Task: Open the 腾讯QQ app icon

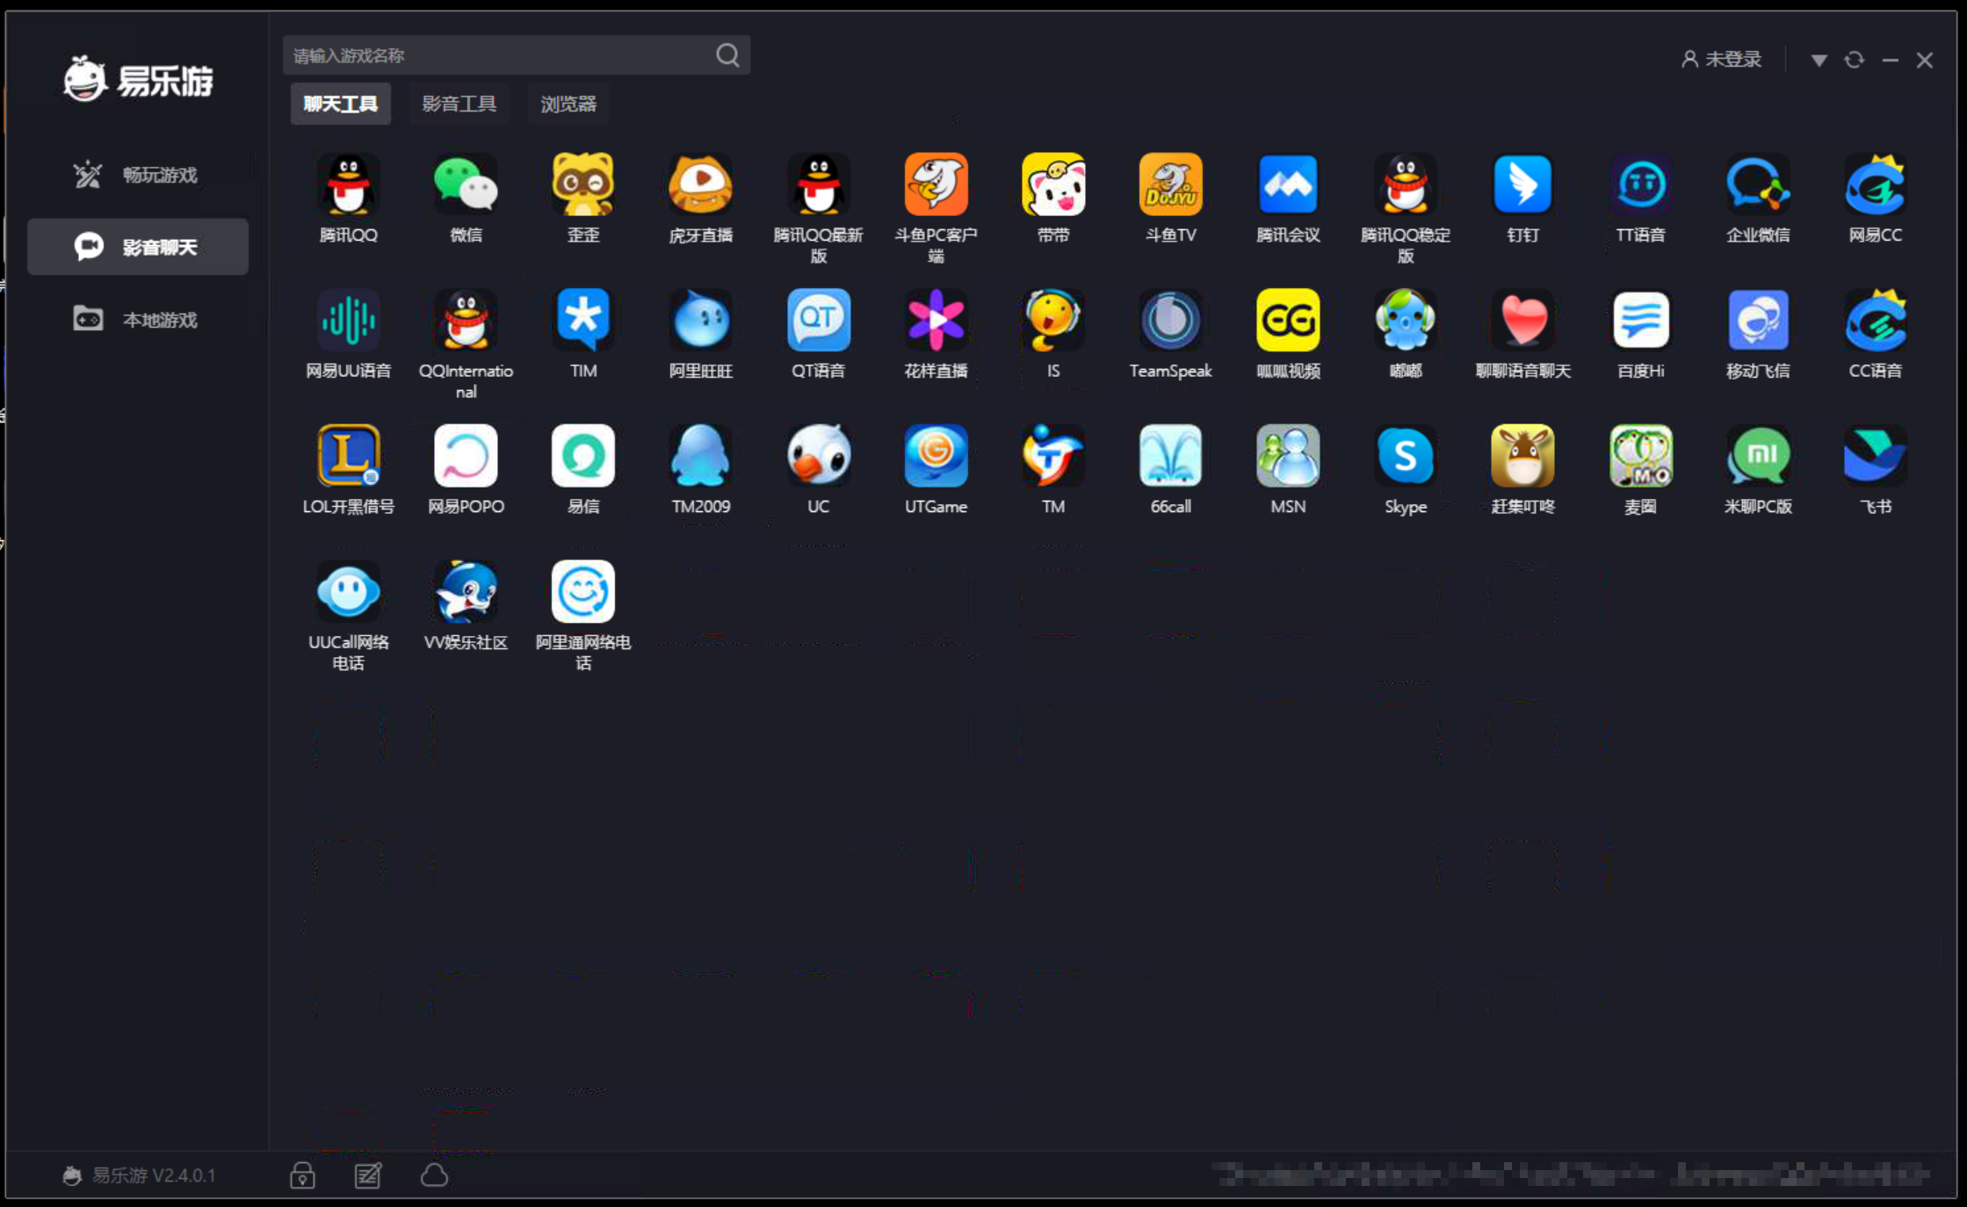Action: coord(348,184)
